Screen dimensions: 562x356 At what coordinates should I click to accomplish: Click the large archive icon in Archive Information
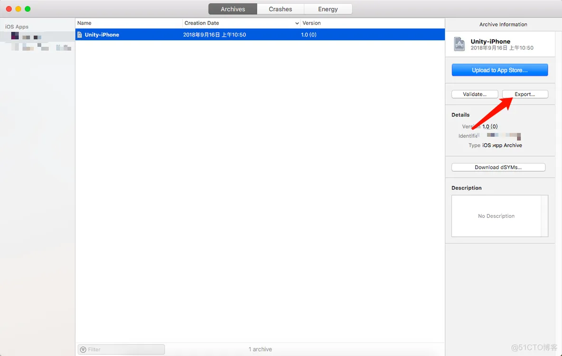[x=459, y=44]
